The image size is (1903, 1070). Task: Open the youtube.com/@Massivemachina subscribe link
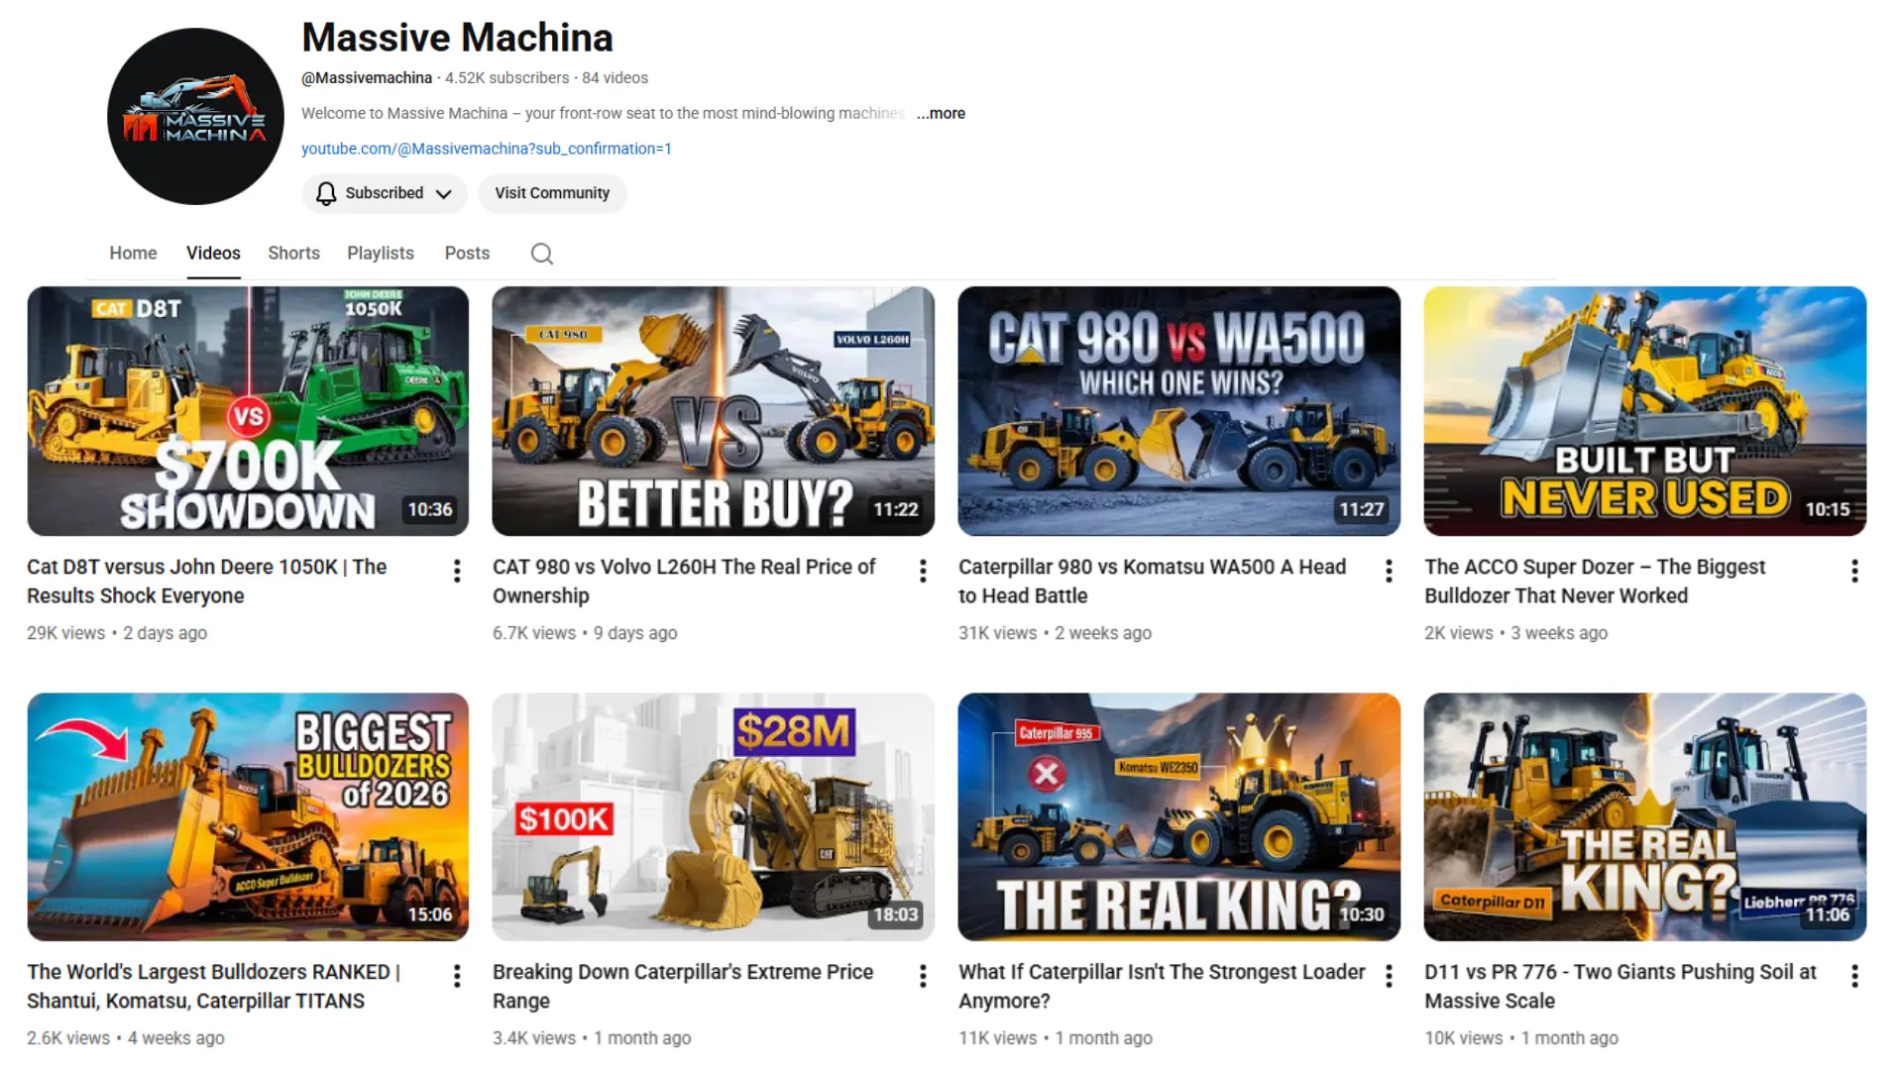pyautogui.click(x=487, y=149)
